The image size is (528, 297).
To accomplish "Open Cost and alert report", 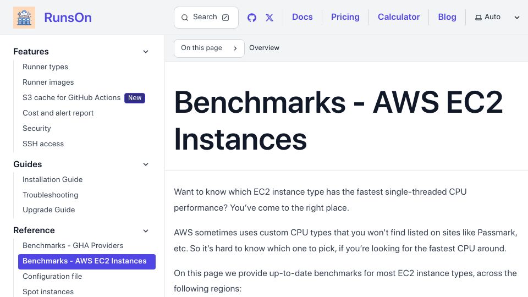I will point(58,113).
